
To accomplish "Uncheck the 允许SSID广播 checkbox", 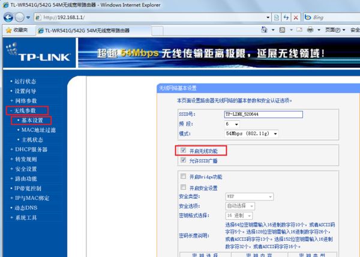I will pos(183,160).
